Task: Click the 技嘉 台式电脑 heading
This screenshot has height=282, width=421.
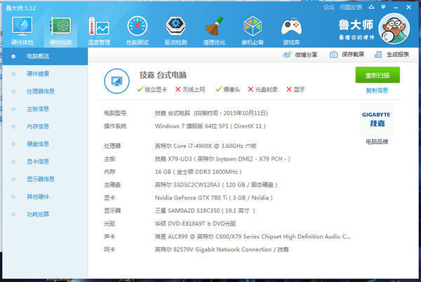Action: (x=163, y=75)
